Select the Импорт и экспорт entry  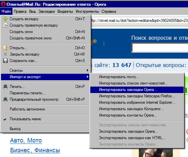(45, 77)
